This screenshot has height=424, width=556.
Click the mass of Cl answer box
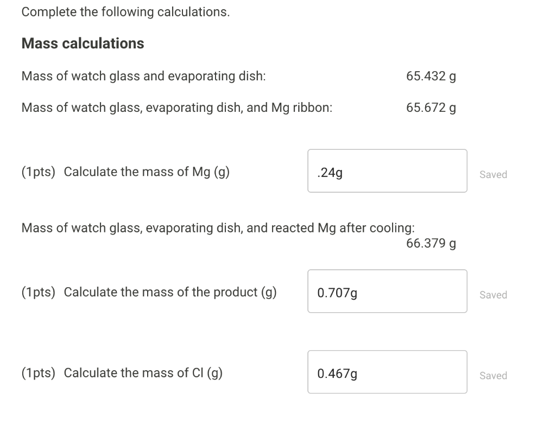[387, 371]
